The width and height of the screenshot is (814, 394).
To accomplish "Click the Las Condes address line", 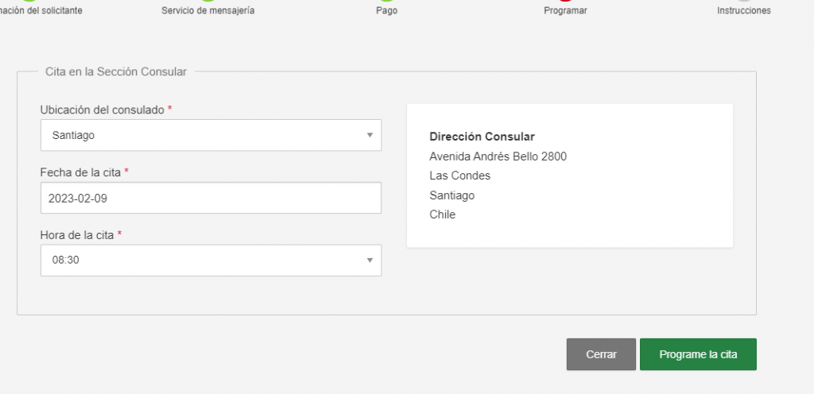I will click(460, 176).
